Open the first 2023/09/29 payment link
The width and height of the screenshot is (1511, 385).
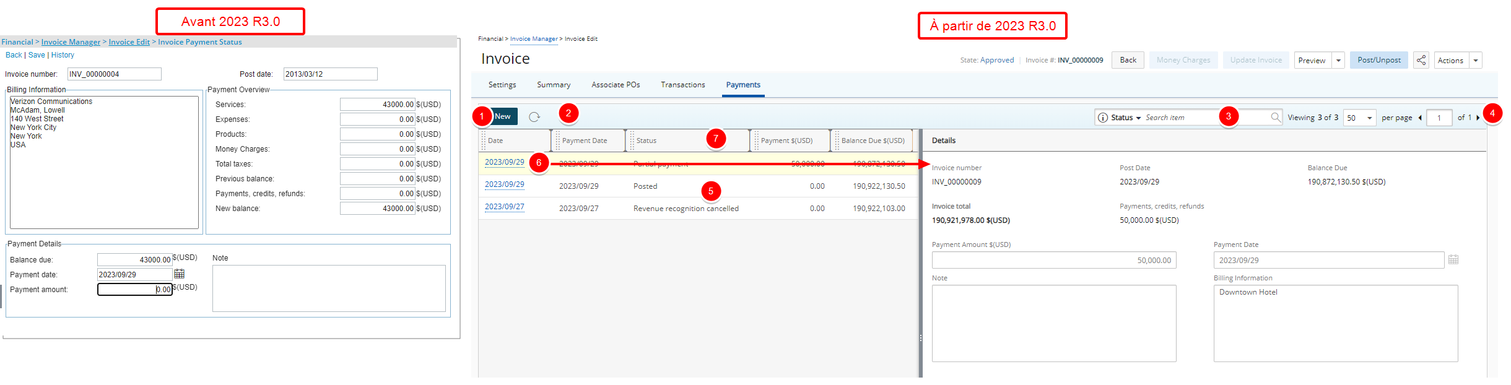pos(504,162)
